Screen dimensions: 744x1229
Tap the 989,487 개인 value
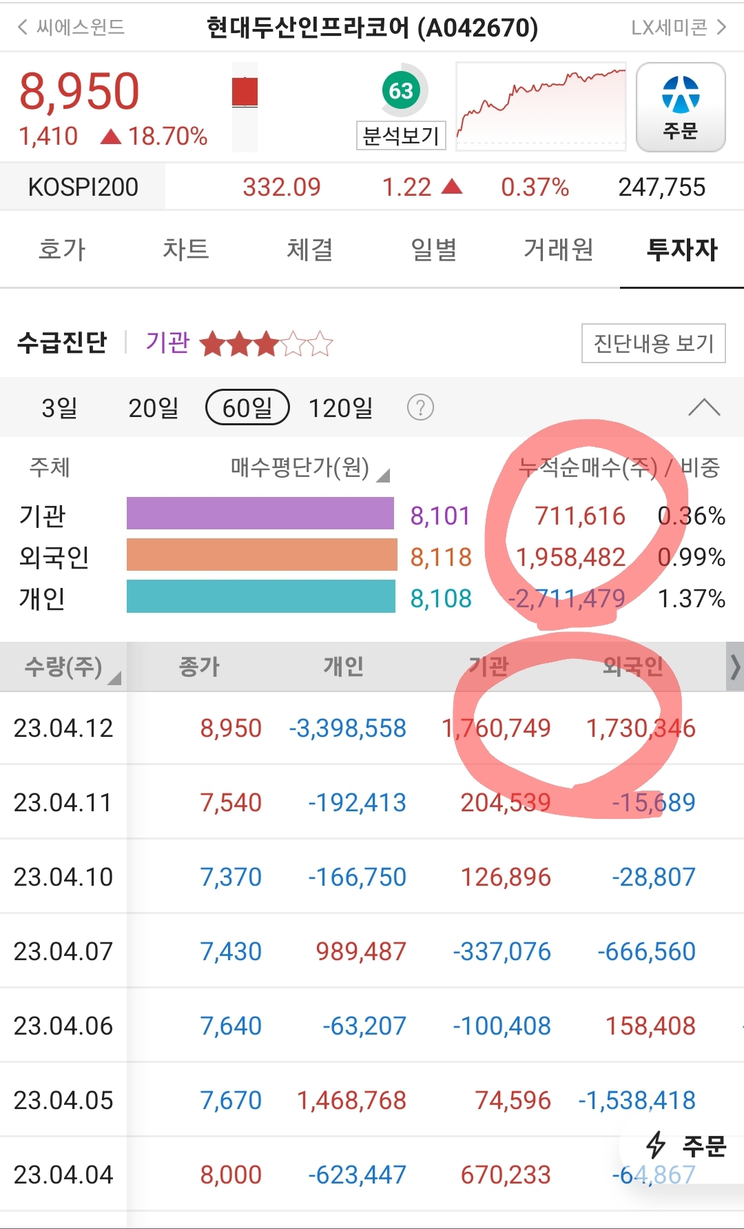pos(361,952)
